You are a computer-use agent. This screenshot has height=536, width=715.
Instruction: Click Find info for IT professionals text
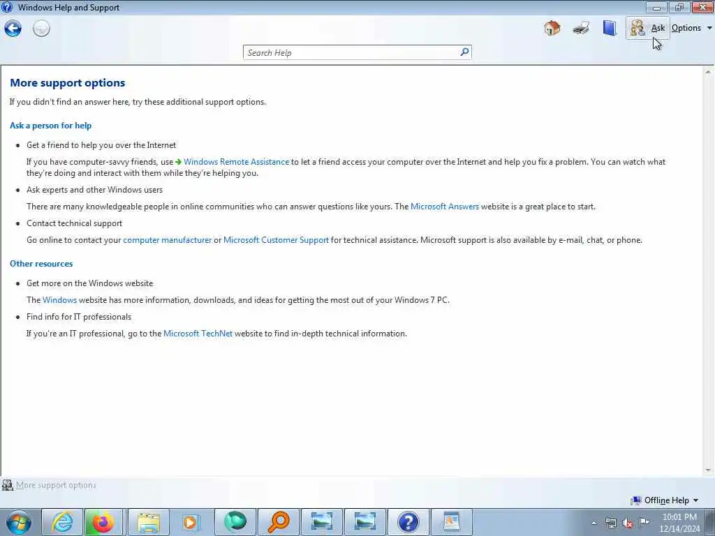tap(79, 317)
